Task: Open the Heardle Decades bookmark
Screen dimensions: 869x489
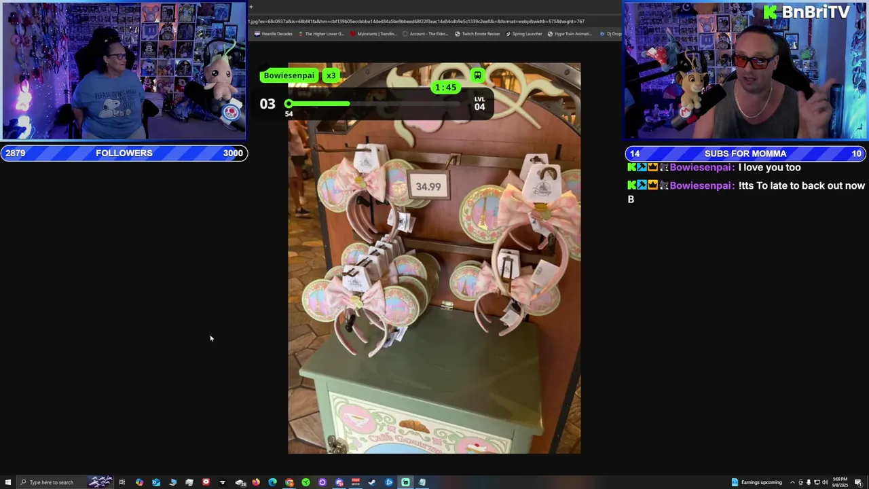Action: pos(274,34)
